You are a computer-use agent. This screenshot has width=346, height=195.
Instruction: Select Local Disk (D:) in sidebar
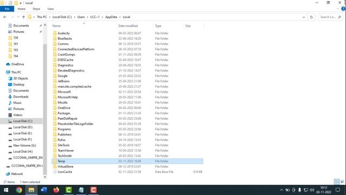coord(23,127)
